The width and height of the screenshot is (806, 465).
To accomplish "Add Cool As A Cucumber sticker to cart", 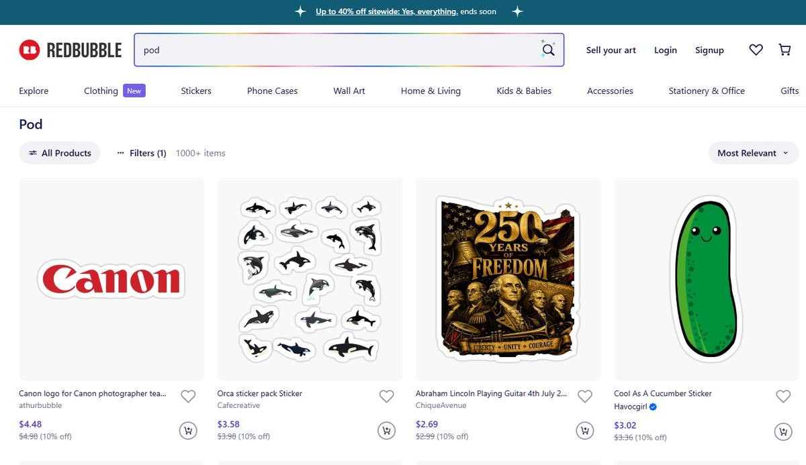I will point(783,431).
